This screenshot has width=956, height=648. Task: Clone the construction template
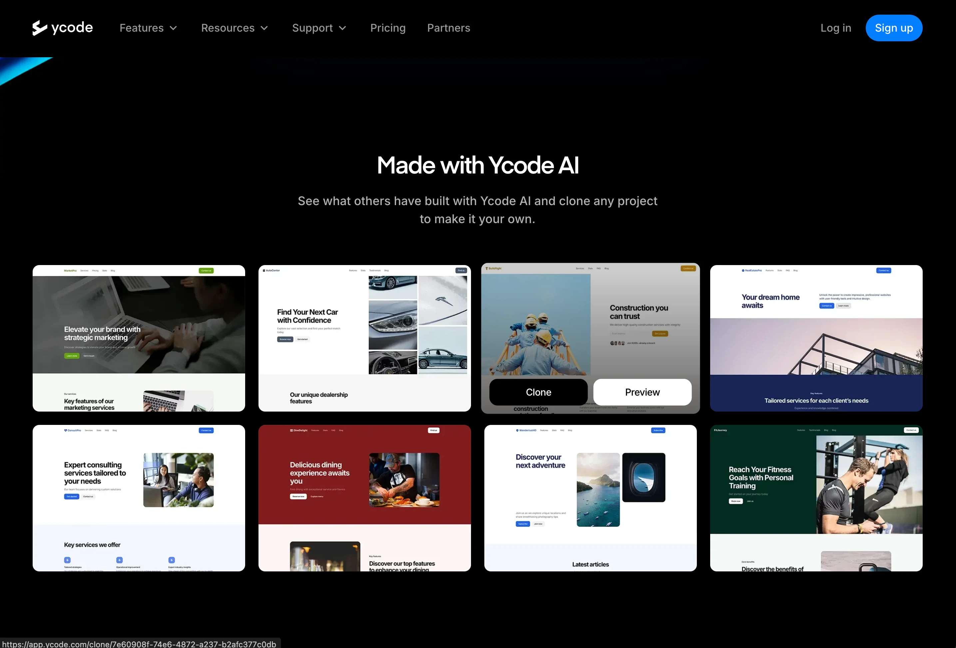click(x=538, y=392)
